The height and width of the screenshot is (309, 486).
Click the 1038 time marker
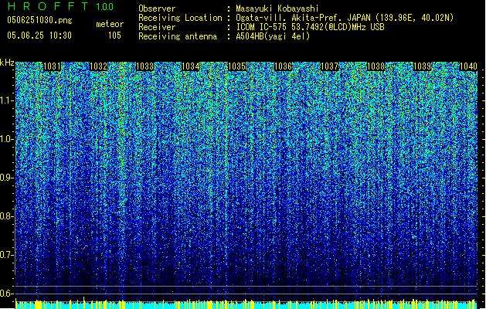[x=376, y=66]
